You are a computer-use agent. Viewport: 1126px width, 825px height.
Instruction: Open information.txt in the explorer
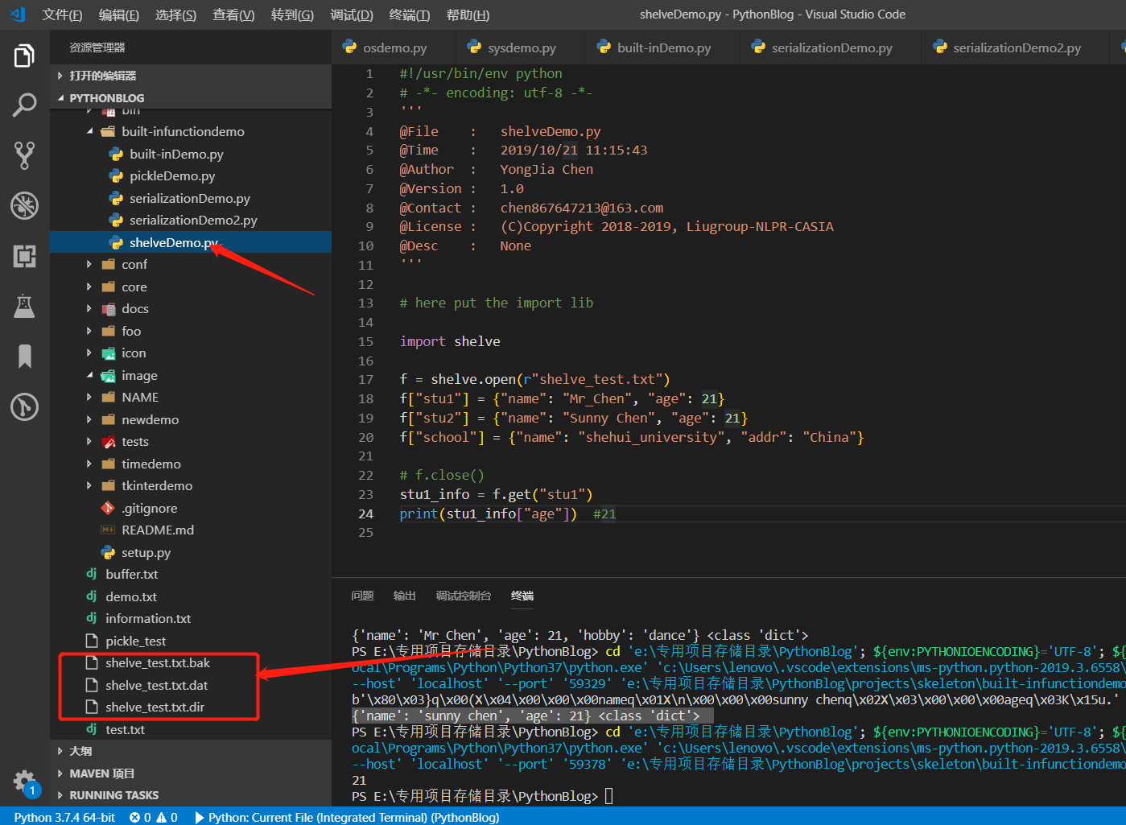191,618
